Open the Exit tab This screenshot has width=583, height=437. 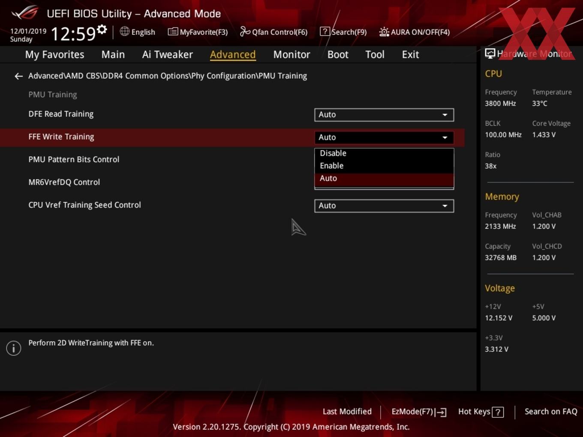(410, 54)
